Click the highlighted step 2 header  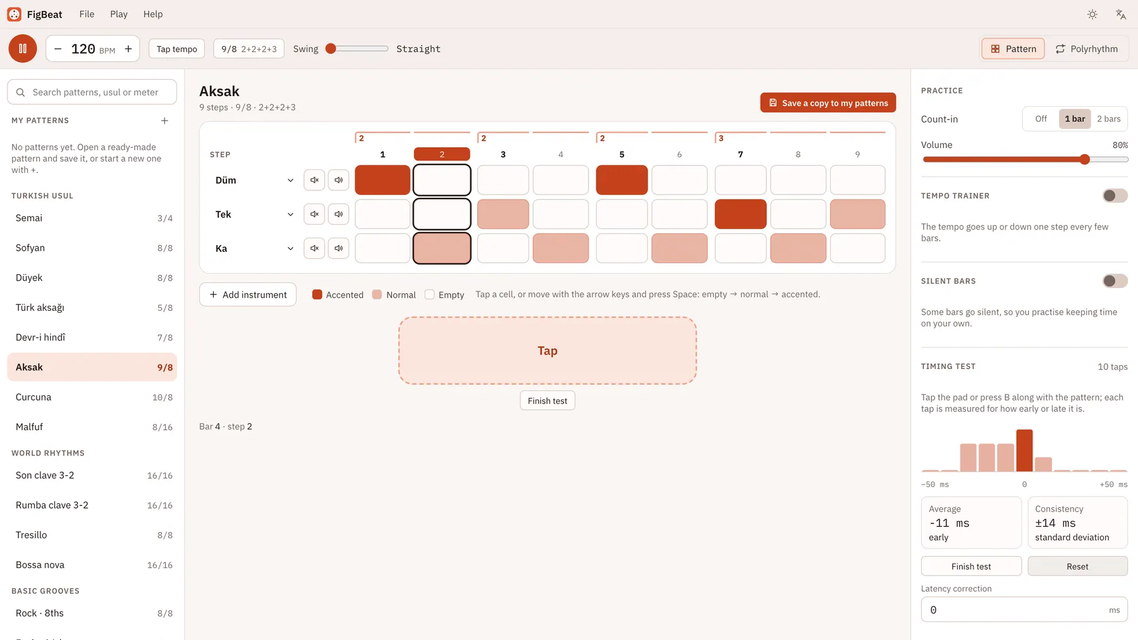(x=442, y=154)
